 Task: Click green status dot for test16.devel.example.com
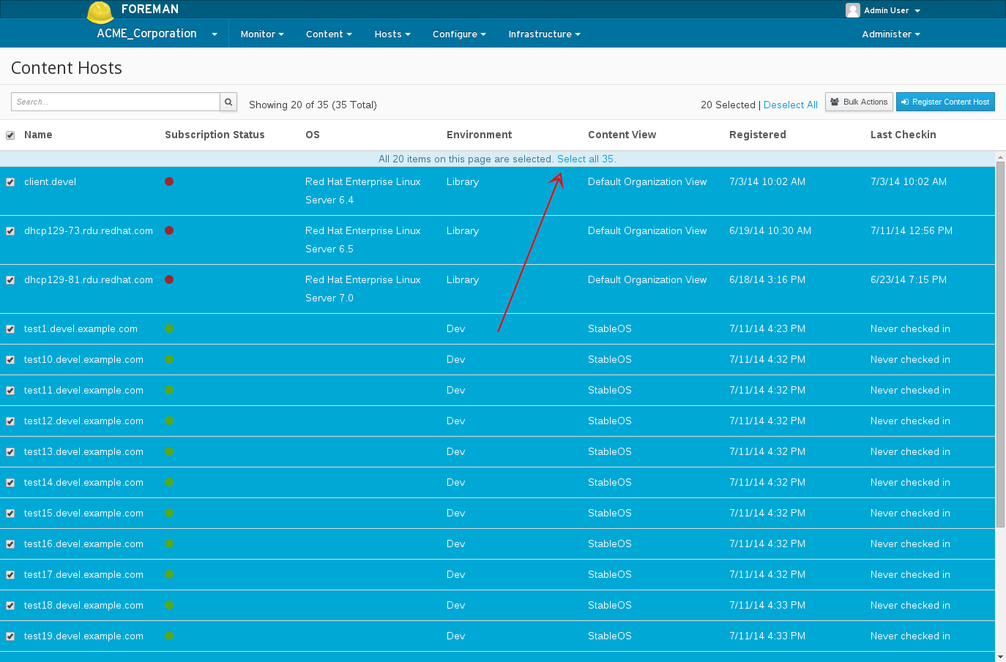pyautogui.click(x=169, y=543)
